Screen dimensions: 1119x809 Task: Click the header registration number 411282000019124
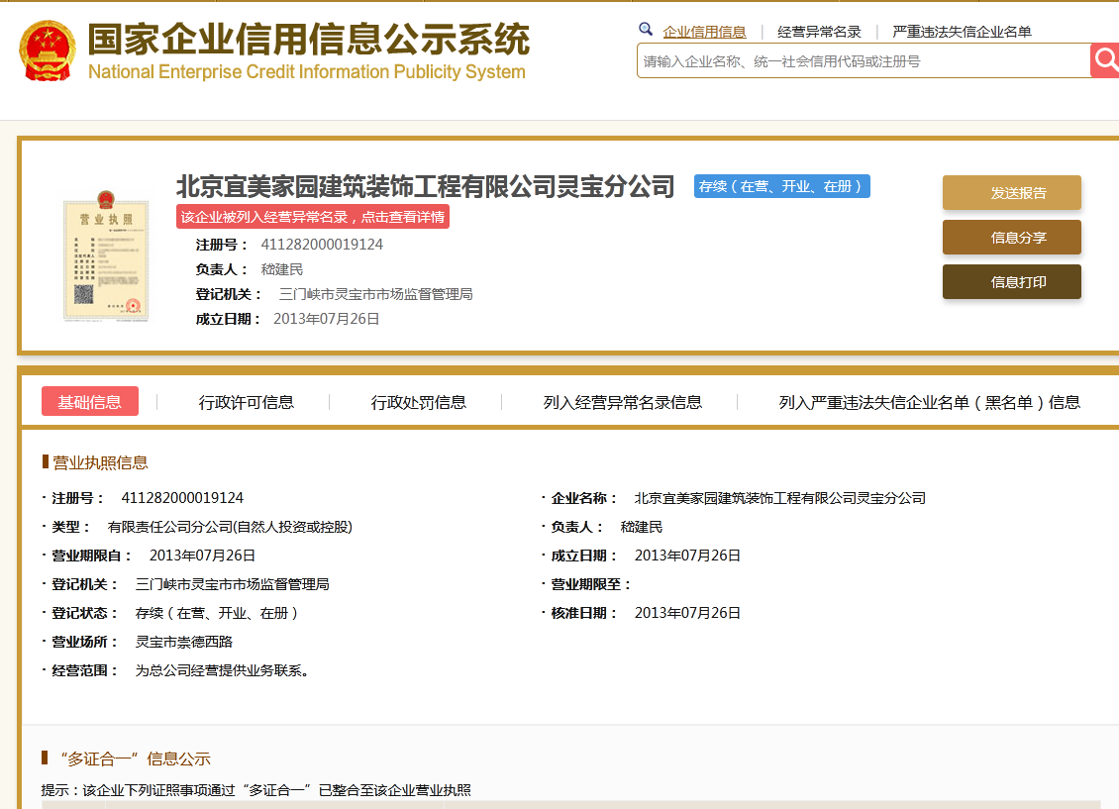click(322, 245)
